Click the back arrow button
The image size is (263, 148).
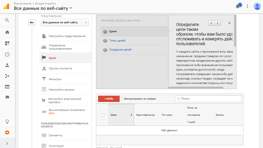coord(31,22)
